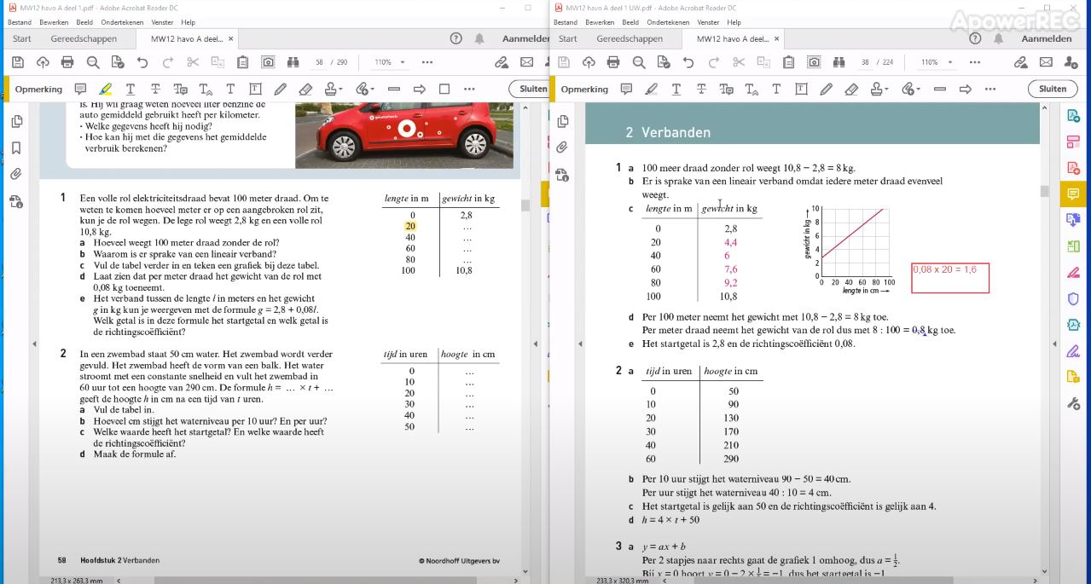The height and width of the screenshot is (584, 1091).
Task: Open the zoom level dropdown in the left window
Action: pos(403,62)
